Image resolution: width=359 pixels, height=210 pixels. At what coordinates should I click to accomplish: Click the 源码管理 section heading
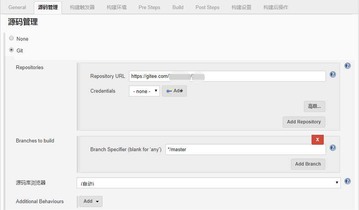pyautogui.click(x=23, y=22)
